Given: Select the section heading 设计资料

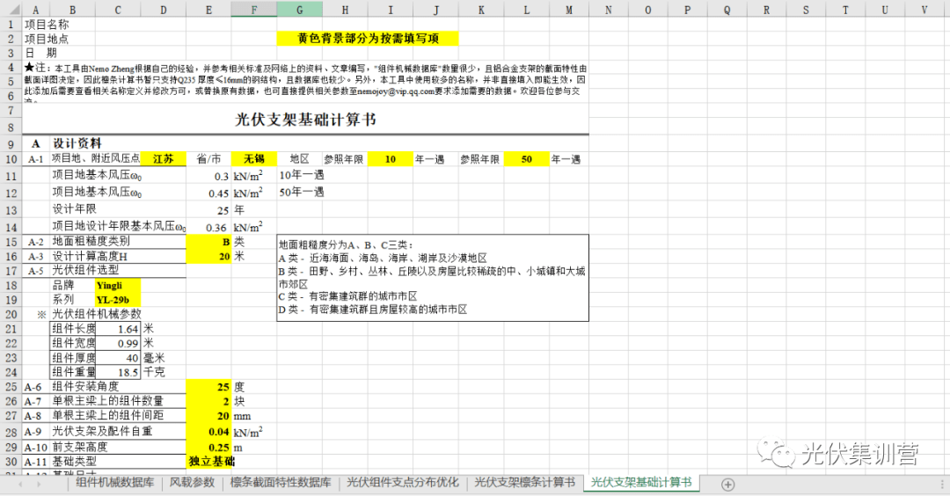Looking at the screenshot, I should click(x=77, y=143).
